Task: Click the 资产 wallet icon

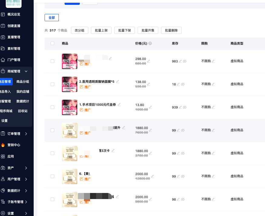Action: [3, 168]
